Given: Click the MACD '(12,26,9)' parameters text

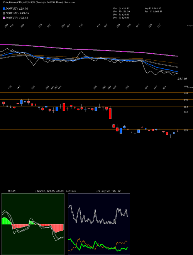Looking at the screenshot, I should coord(41,191).
